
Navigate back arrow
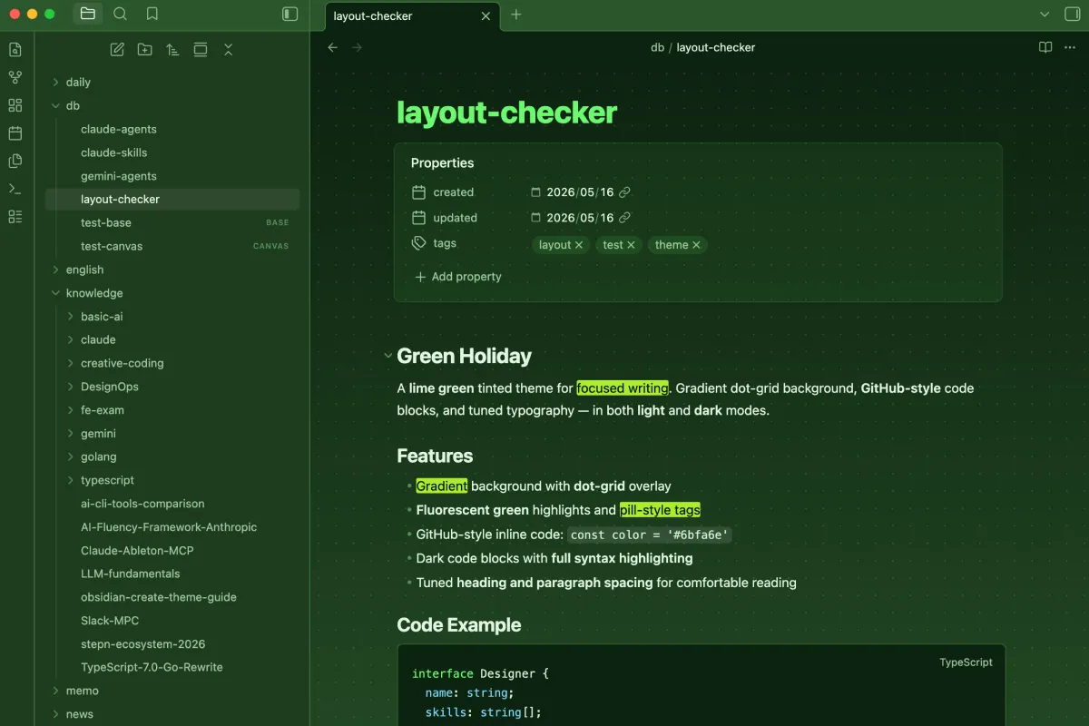pyautogui.click(x=333, y=47)
